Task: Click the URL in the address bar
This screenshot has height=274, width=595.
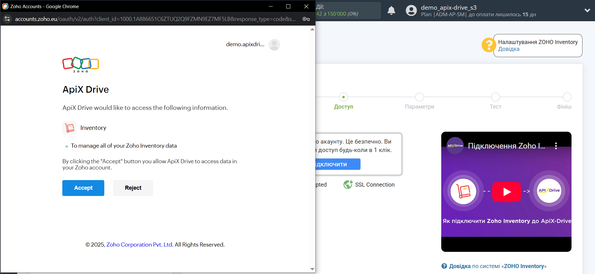Action: tap(155, 19)
